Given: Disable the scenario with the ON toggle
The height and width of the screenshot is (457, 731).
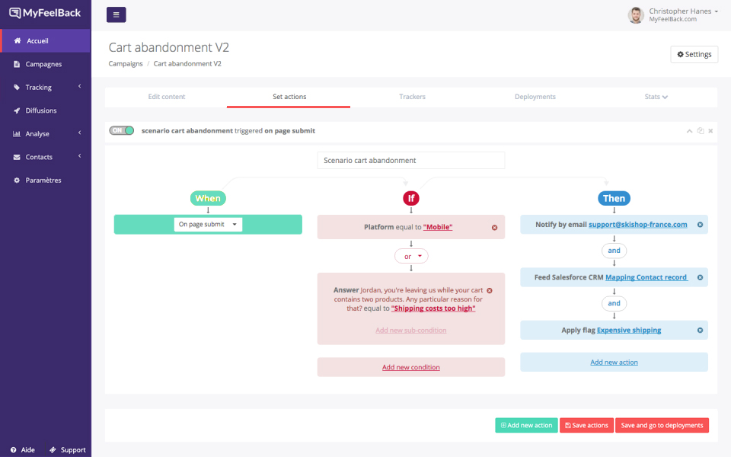Looking at the screenshot, I should tap(121, 130).
